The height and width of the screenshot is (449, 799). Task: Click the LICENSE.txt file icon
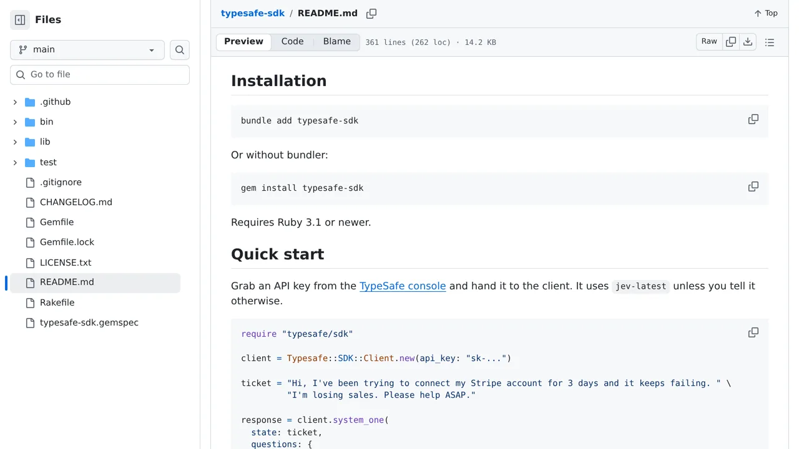coord(30,263)
